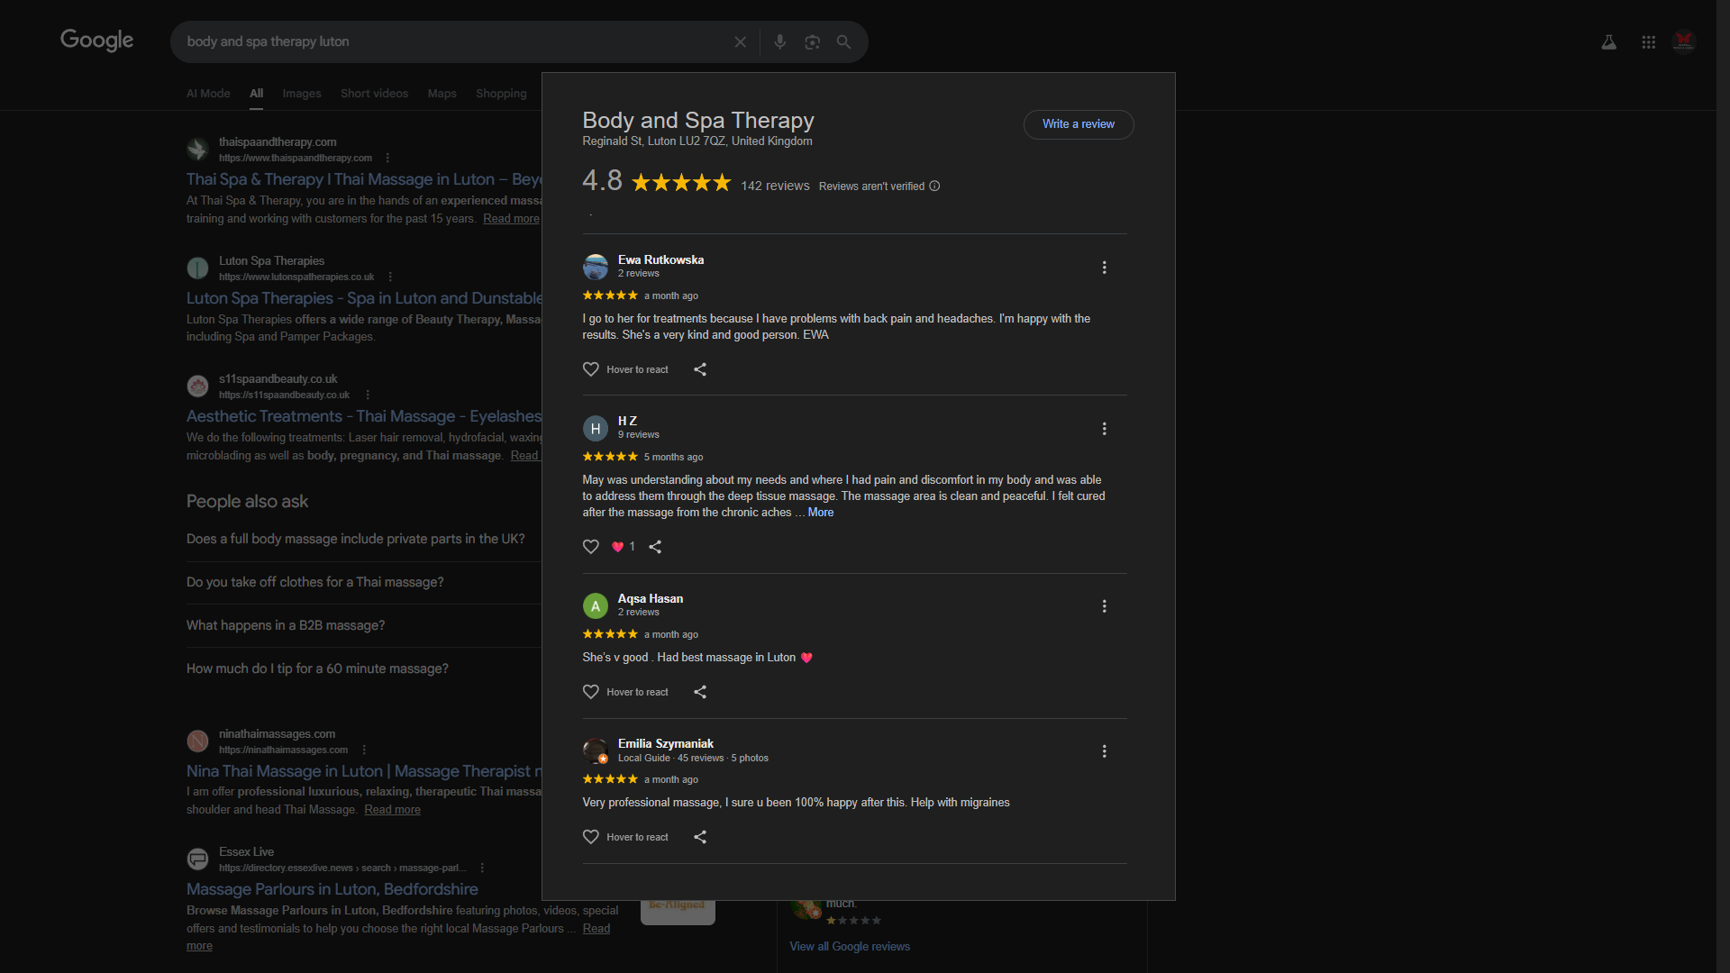Share Emilia Szymaniak's review
The height and width of the screenshot is (973, 1730).
pos(700,837)
